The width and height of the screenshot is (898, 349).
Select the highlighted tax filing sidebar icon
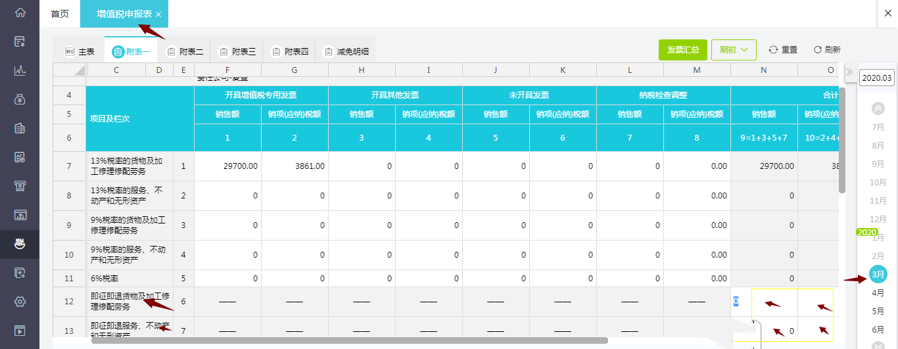(20, 244)
